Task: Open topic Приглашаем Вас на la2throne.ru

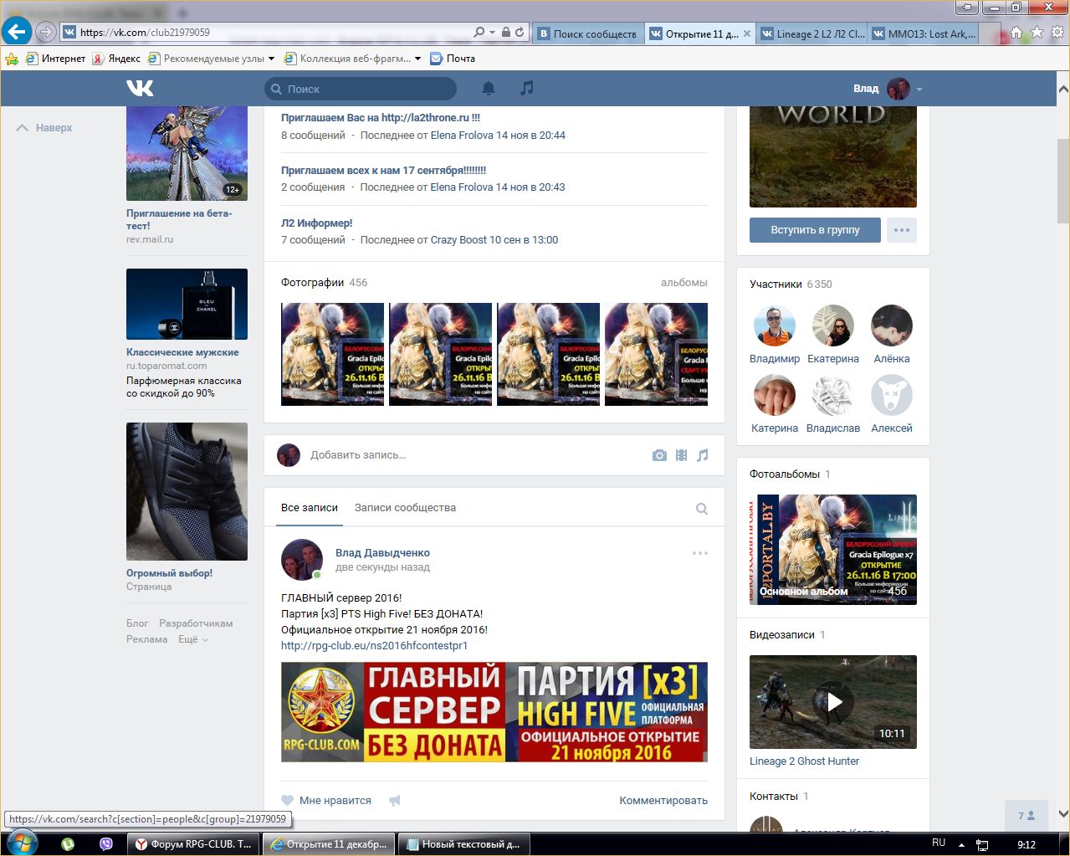Action: click(x=381, y=118)
